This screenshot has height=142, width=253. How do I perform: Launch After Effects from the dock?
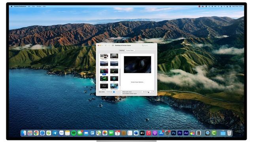coord(186,133)
